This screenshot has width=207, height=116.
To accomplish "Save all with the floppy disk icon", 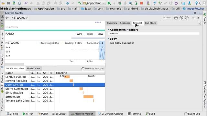I will [8, 3].
